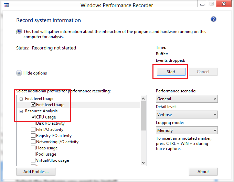Image resolution: width=234 pixels, height=182 pixels.
Task: Check the Heap usage profile
Action: click(x=33, y=148)
